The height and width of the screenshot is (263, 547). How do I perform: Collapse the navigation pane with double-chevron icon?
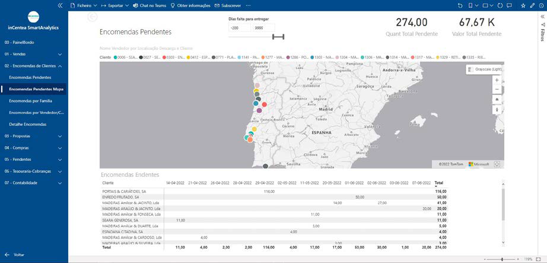(59, 5)
